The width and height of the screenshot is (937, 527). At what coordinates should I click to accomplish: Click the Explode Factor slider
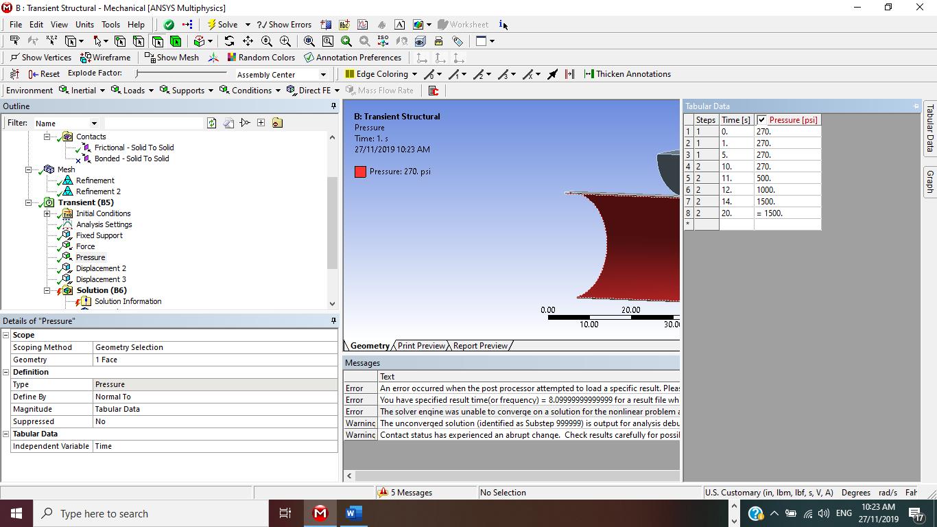coord(181,73)
